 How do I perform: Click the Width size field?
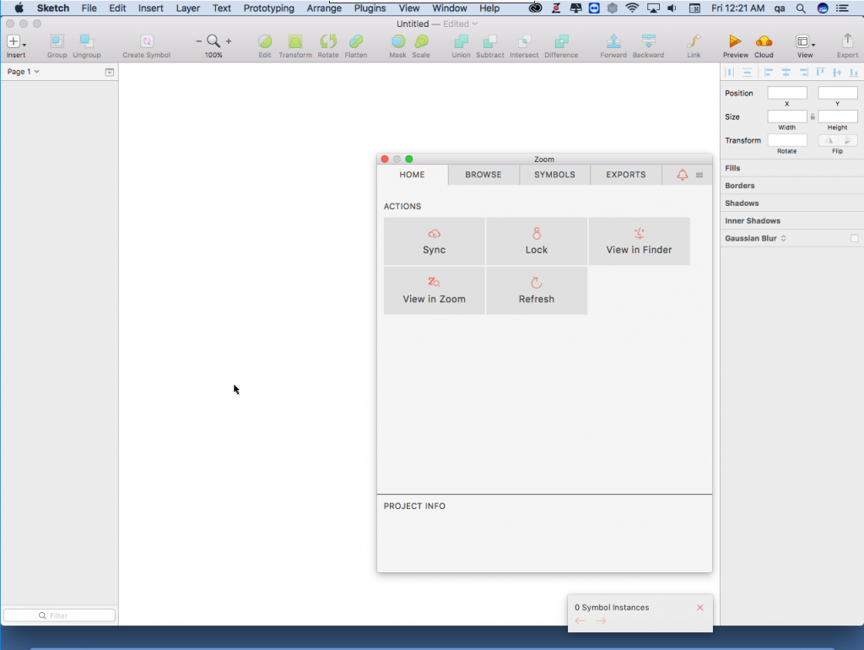[787, 116]
